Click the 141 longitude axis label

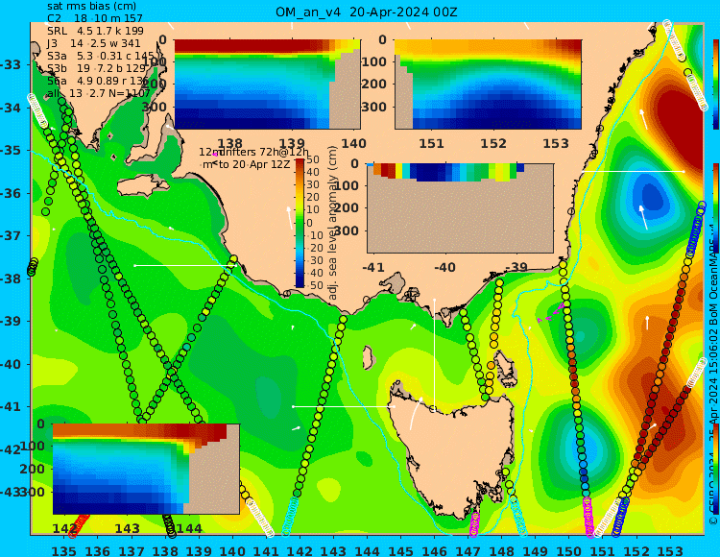pyautogui.click(x=266, y=550)
